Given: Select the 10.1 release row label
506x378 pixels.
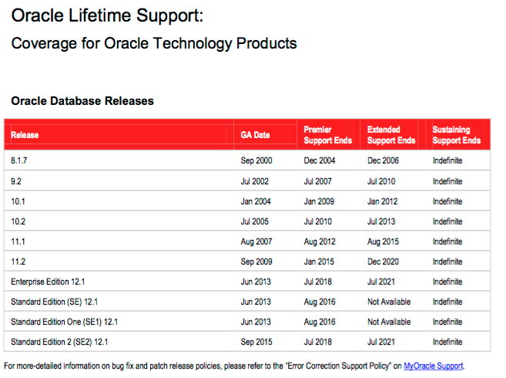Looking at the screenshot, I should 18,201.
